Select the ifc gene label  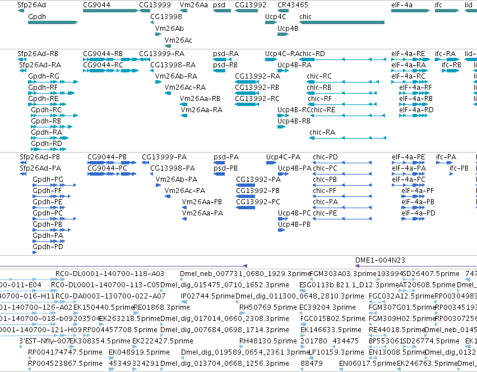pos(438,5)
